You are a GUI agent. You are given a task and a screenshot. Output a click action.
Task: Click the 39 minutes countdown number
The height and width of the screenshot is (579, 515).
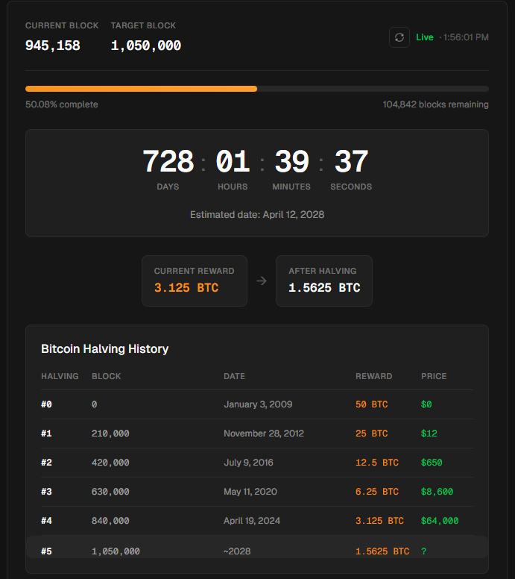pos(292,161)
